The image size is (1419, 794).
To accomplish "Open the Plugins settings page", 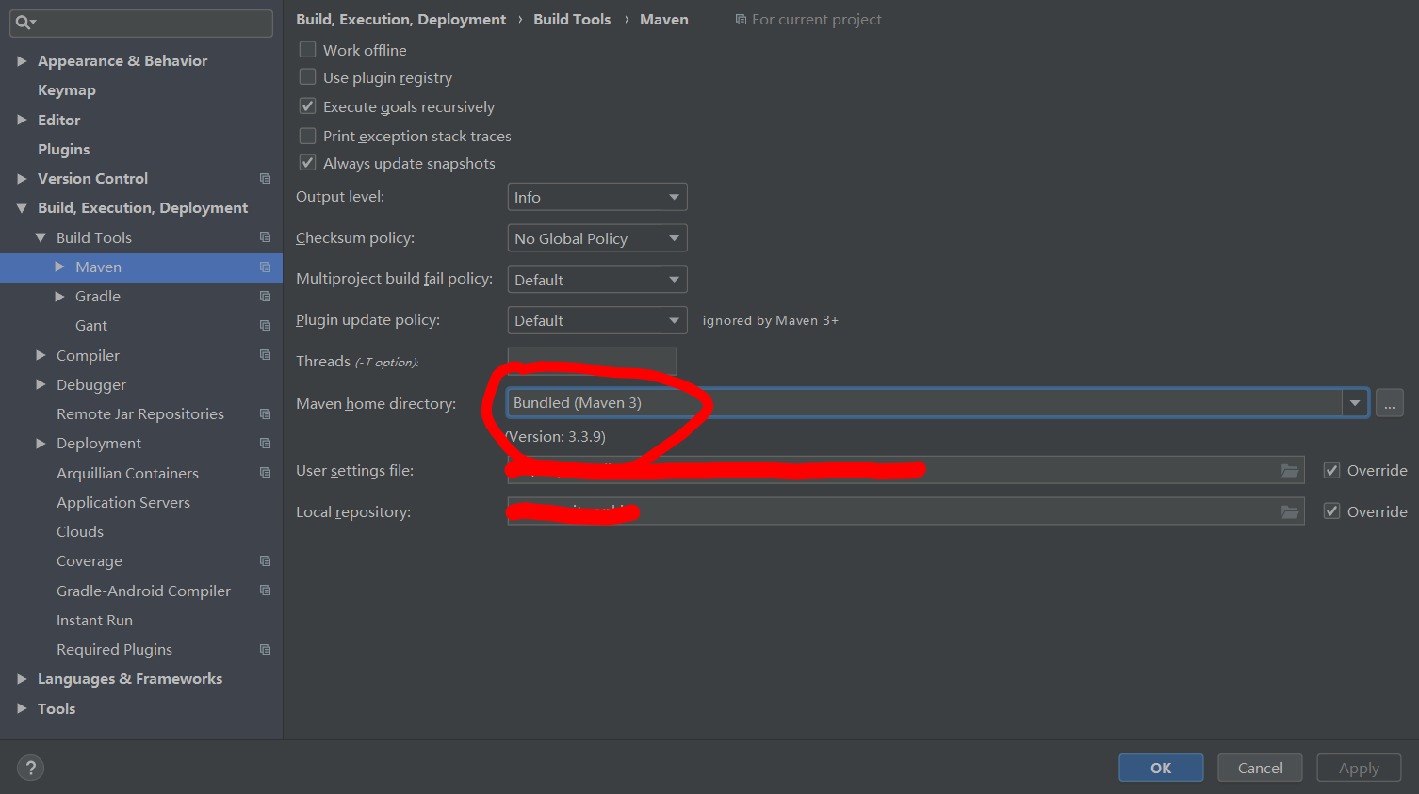I will click(64, 150).
